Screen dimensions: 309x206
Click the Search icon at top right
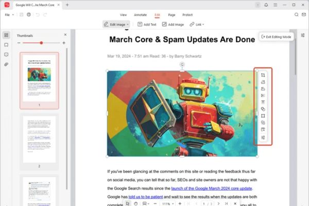point(297,14)
